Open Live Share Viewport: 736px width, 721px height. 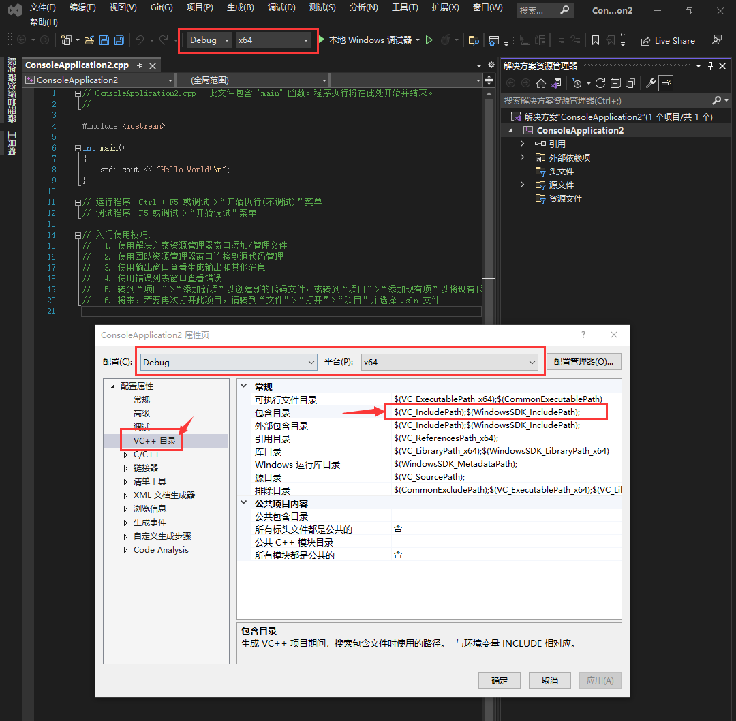[x=668, y=40]
